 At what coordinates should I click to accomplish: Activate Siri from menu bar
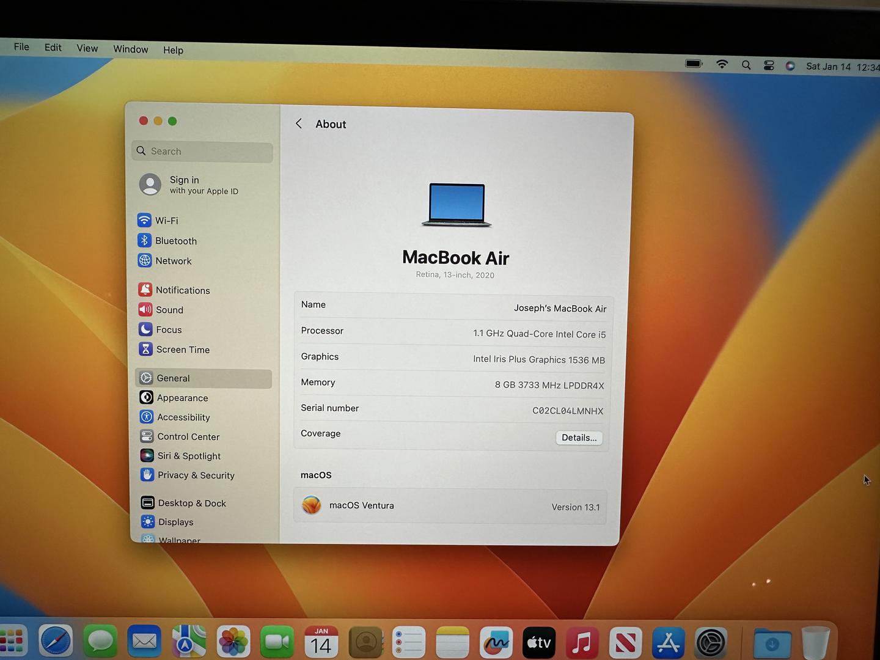click(790, 66)
